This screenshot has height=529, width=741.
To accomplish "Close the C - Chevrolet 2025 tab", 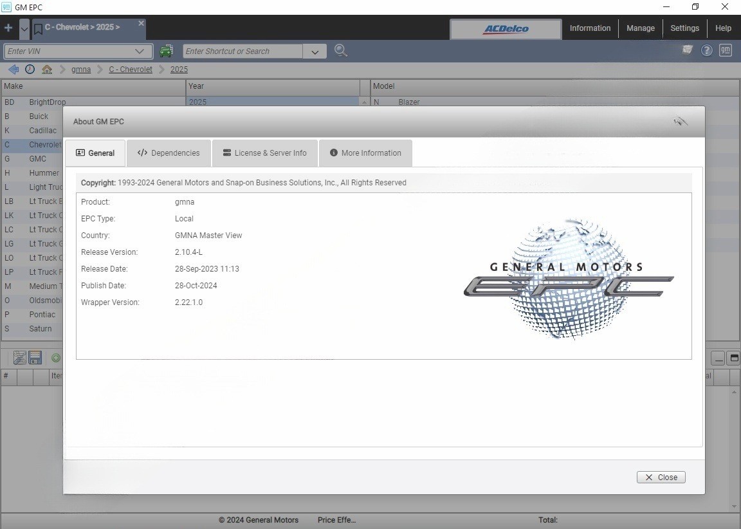I will point(141,23).
